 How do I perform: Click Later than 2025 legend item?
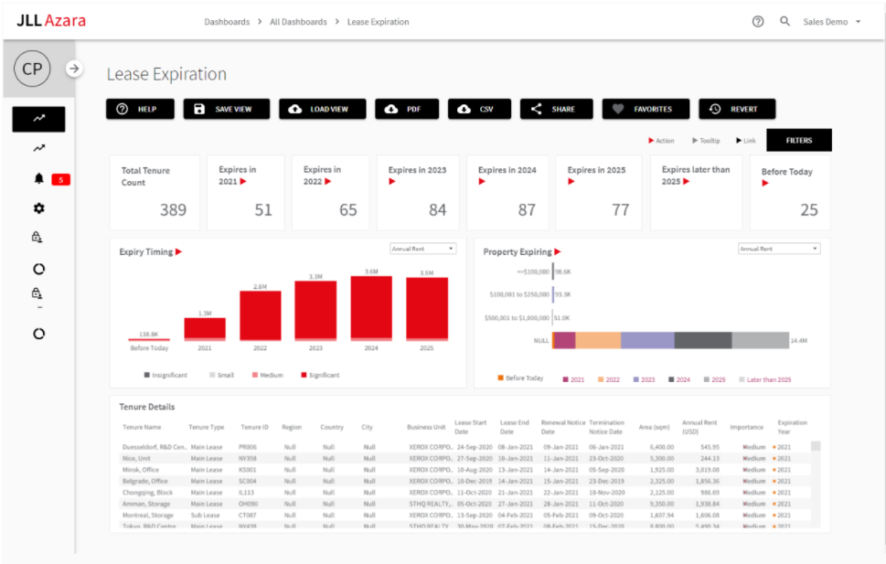(x=765, y=379)
